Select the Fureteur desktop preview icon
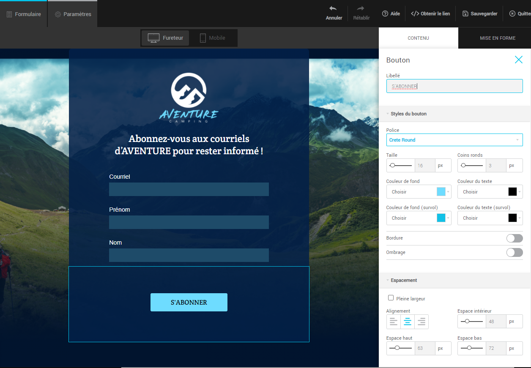531x368 pixels. click(153, 38)
